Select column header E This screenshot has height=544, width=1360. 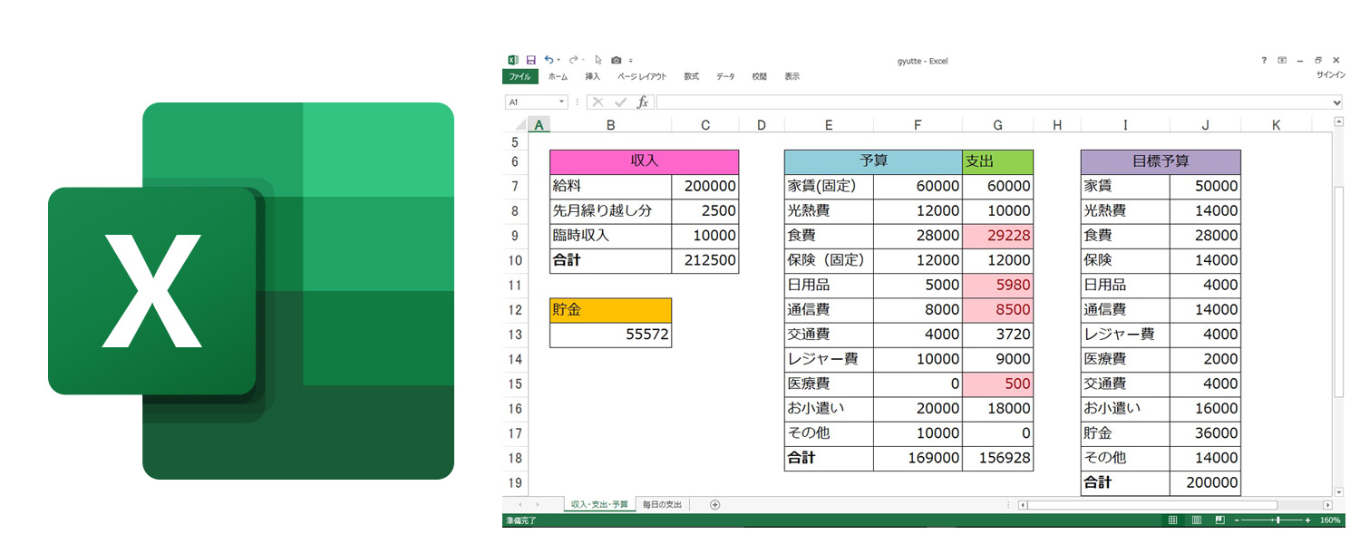tap(829, 125)
